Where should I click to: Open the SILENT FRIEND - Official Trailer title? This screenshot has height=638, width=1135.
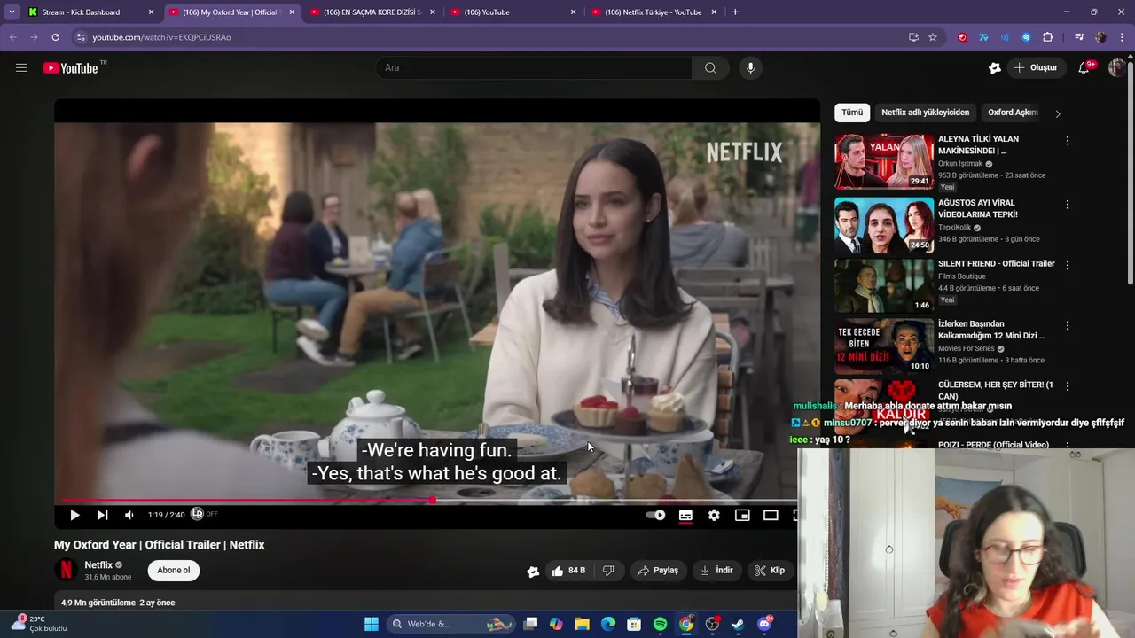coord(996,264)
